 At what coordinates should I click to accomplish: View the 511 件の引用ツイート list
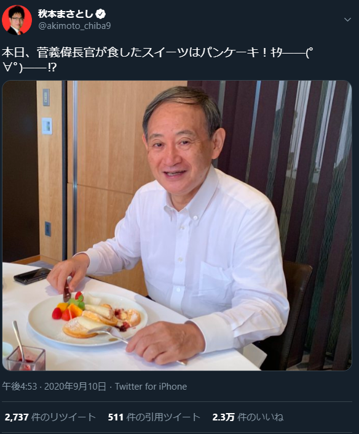[154, 417]
